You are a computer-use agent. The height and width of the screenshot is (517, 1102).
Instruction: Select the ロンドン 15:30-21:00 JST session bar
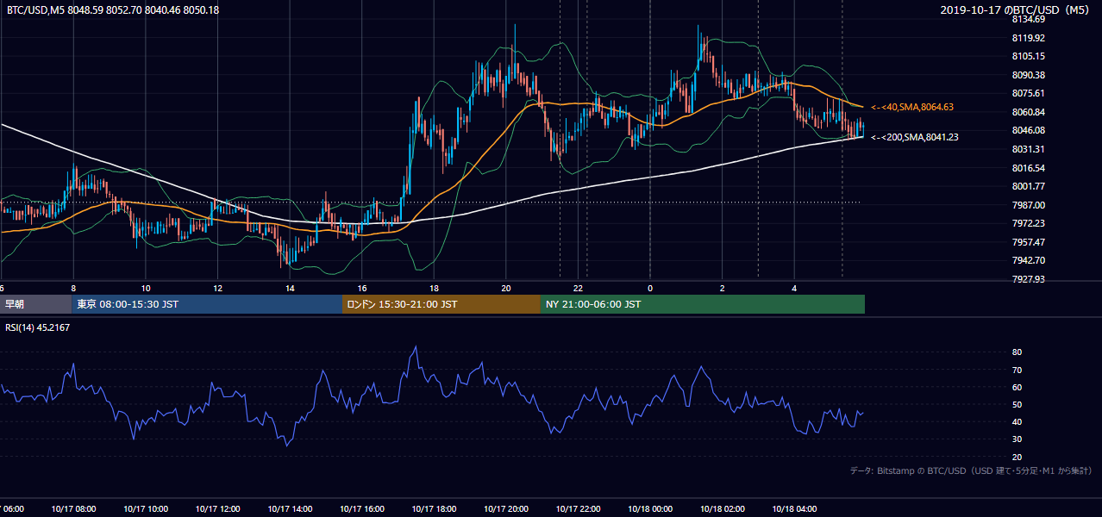(441, 304)
